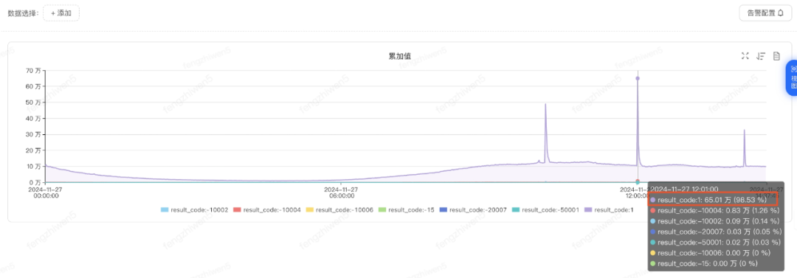The height and width of the screenshot is (278, 797).
Task: Expand the chart to fullscreen
Action: coord(745,56)
